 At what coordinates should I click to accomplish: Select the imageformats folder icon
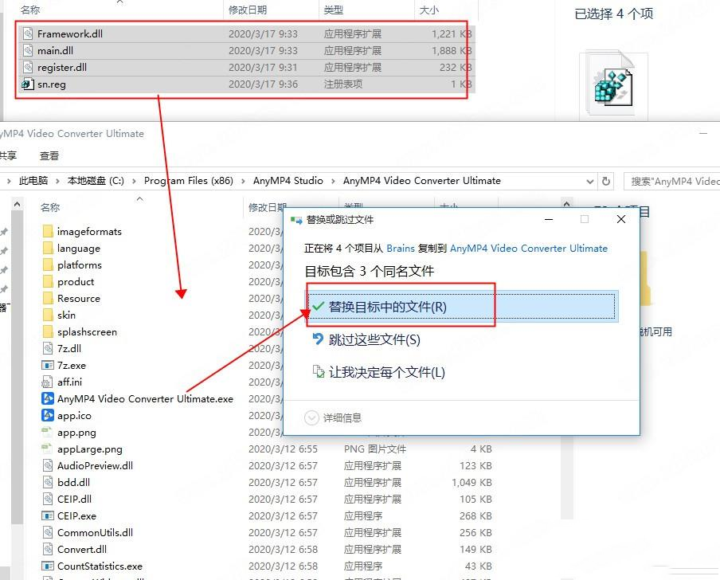coord(48,232)
